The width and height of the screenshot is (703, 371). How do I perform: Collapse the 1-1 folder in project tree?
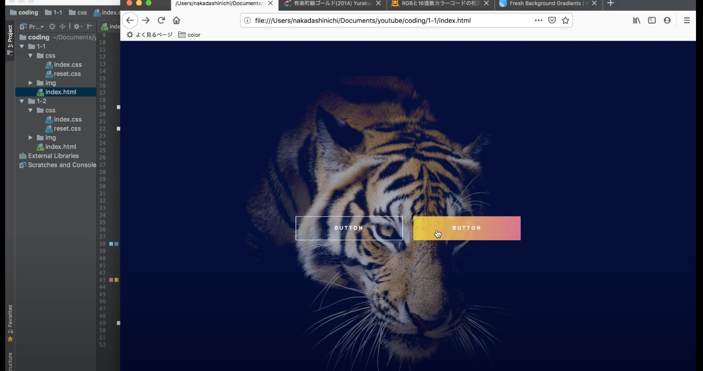(x=22, y=47)
